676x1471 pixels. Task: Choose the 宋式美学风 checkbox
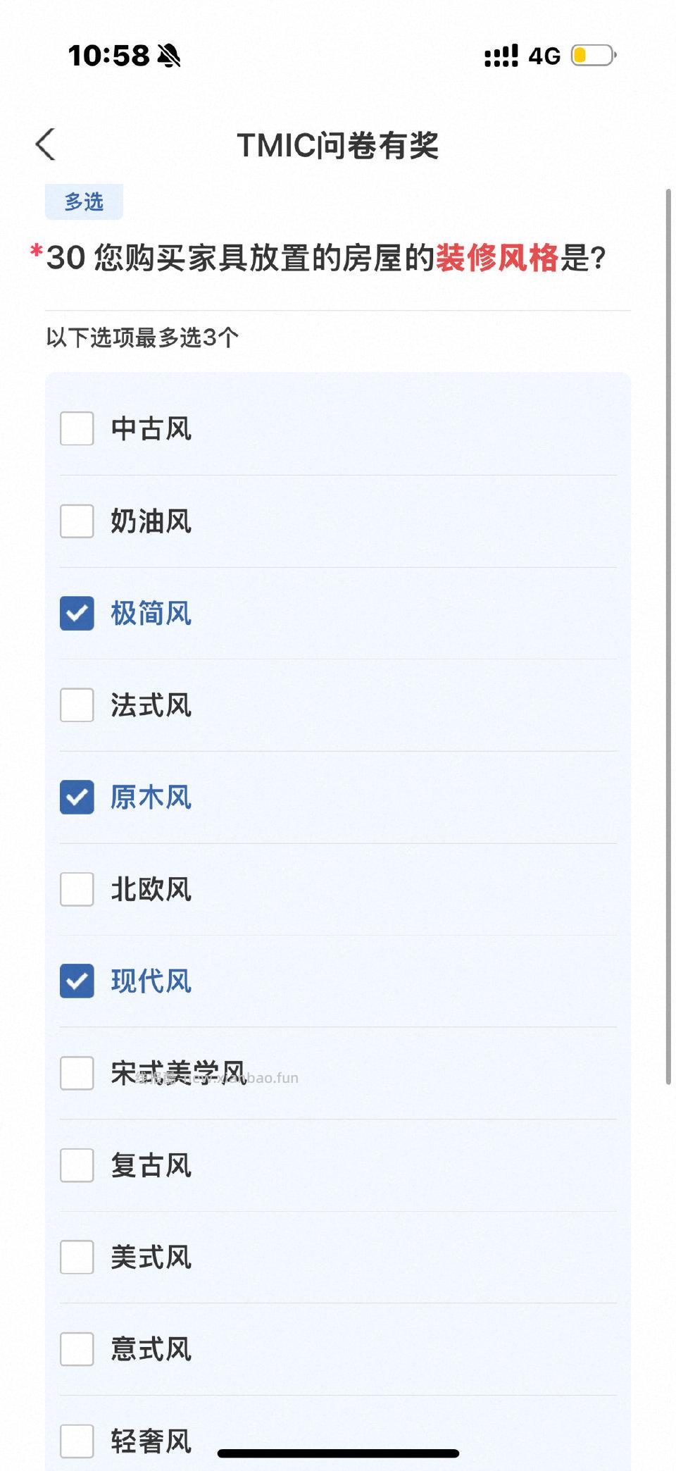tap(77, 1073)
